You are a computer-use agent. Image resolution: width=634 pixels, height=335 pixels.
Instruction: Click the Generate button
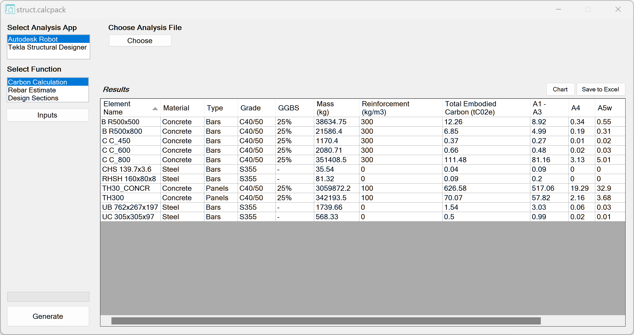pyautogui.click(x=48, y=316)
